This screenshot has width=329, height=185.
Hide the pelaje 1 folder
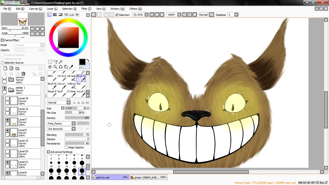[x=4, y=88]
